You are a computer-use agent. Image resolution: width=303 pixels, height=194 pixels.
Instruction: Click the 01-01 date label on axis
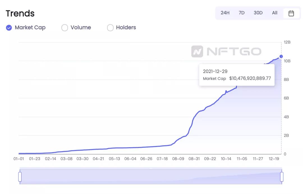coord(19,159)
